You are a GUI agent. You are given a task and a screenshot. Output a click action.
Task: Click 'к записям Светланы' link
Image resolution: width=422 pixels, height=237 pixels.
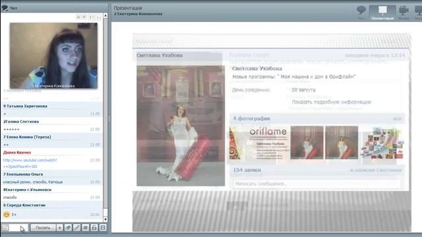(376, 171)
